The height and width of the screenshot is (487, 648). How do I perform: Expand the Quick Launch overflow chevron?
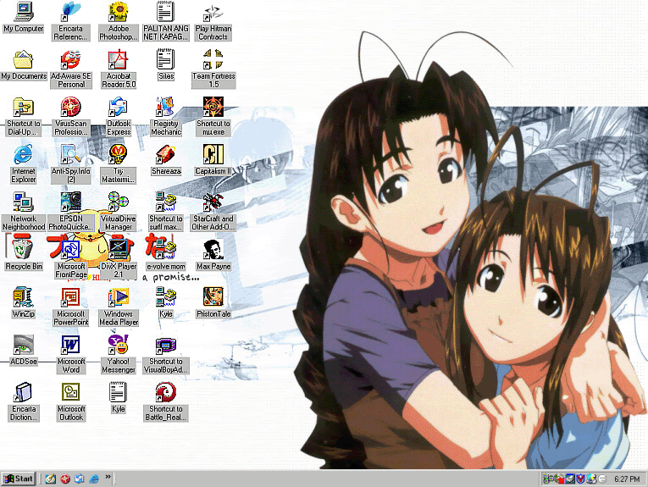(x=108, y=477)
